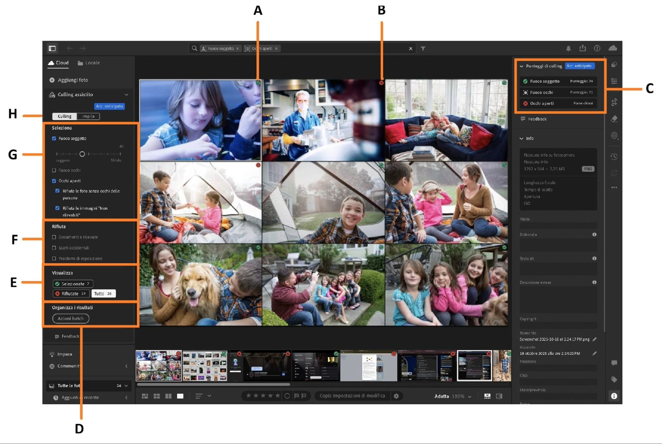Expand the Tutte le foto dropdown
The height and width of the screenshot is (444, 662).
coord(126,386)
